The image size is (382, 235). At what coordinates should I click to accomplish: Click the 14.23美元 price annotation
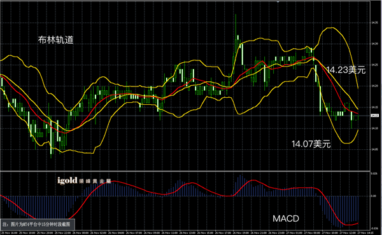(346, 70)
